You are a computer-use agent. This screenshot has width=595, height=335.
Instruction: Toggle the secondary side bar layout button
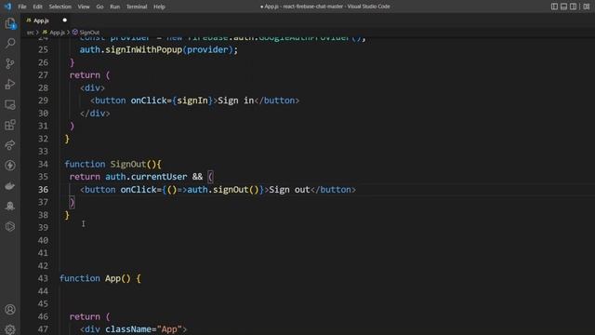click(x=574, y=7)
